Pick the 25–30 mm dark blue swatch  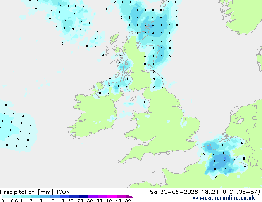[x=83, y=197]
